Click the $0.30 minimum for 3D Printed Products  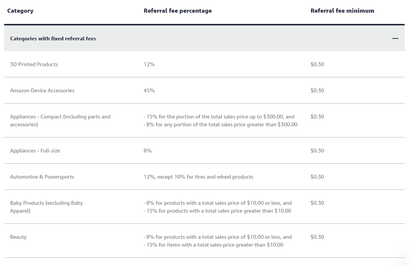[x=317, y=64]
